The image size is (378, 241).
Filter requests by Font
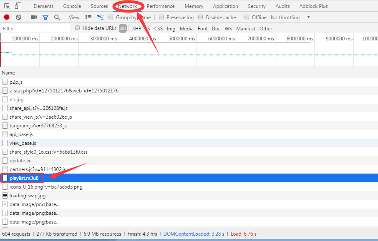coord(202,29)
